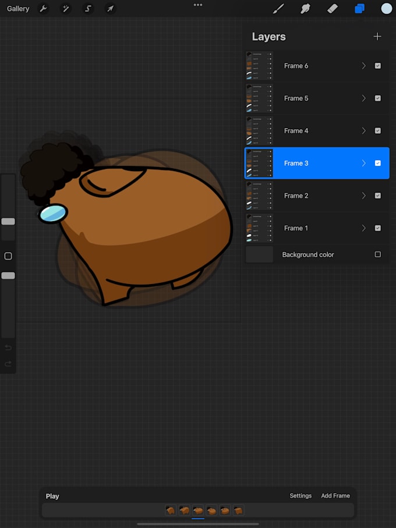396x528 pixels.
Task: Select the Frame 1 layer group
Action: (317, 228)
